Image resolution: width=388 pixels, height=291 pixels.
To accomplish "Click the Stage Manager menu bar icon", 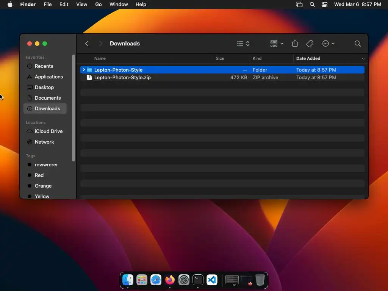I will point(299,5).
